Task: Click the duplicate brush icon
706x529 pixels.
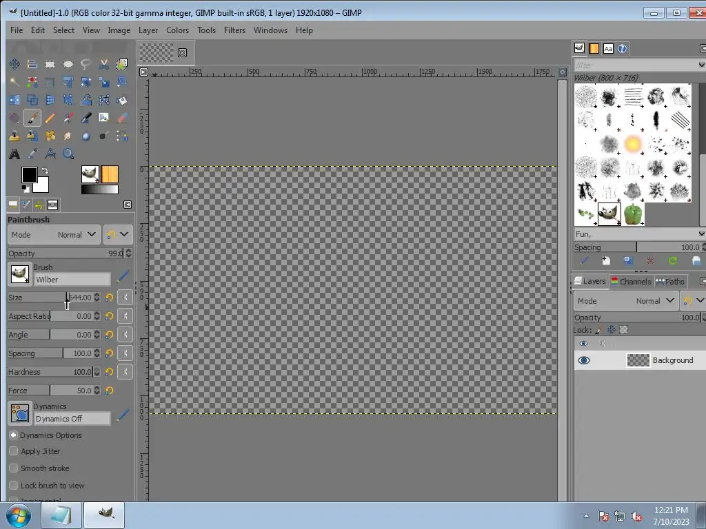Action: tap(628, 261)
